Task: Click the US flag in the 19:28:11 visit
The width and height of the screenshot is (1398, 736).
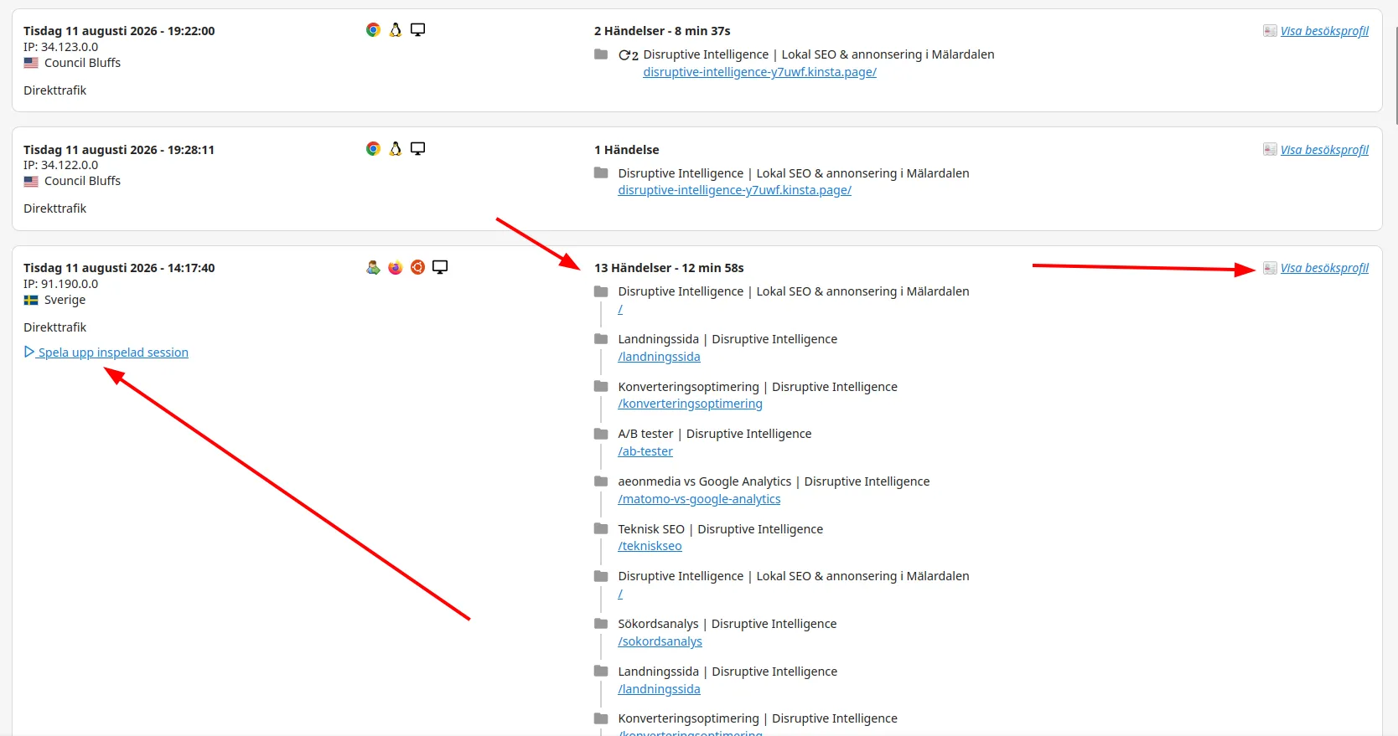Action: (x=31, y=181)
